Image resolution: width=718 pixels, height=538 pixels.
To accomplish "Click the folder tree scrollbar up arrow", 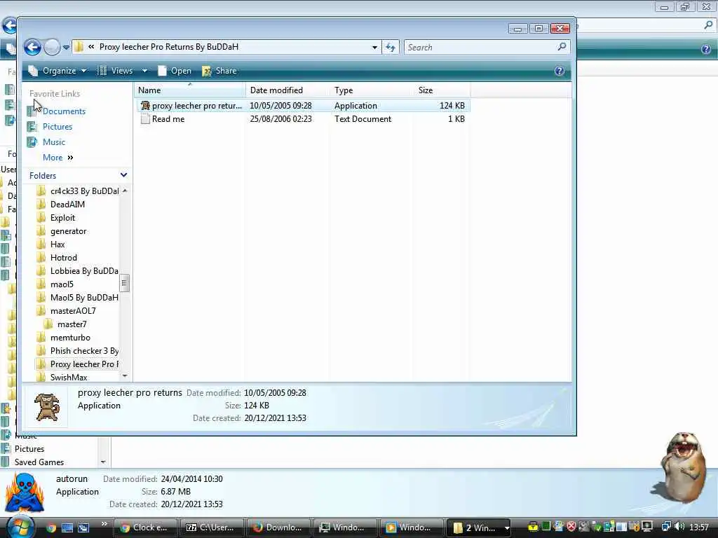I will point(125,191).
